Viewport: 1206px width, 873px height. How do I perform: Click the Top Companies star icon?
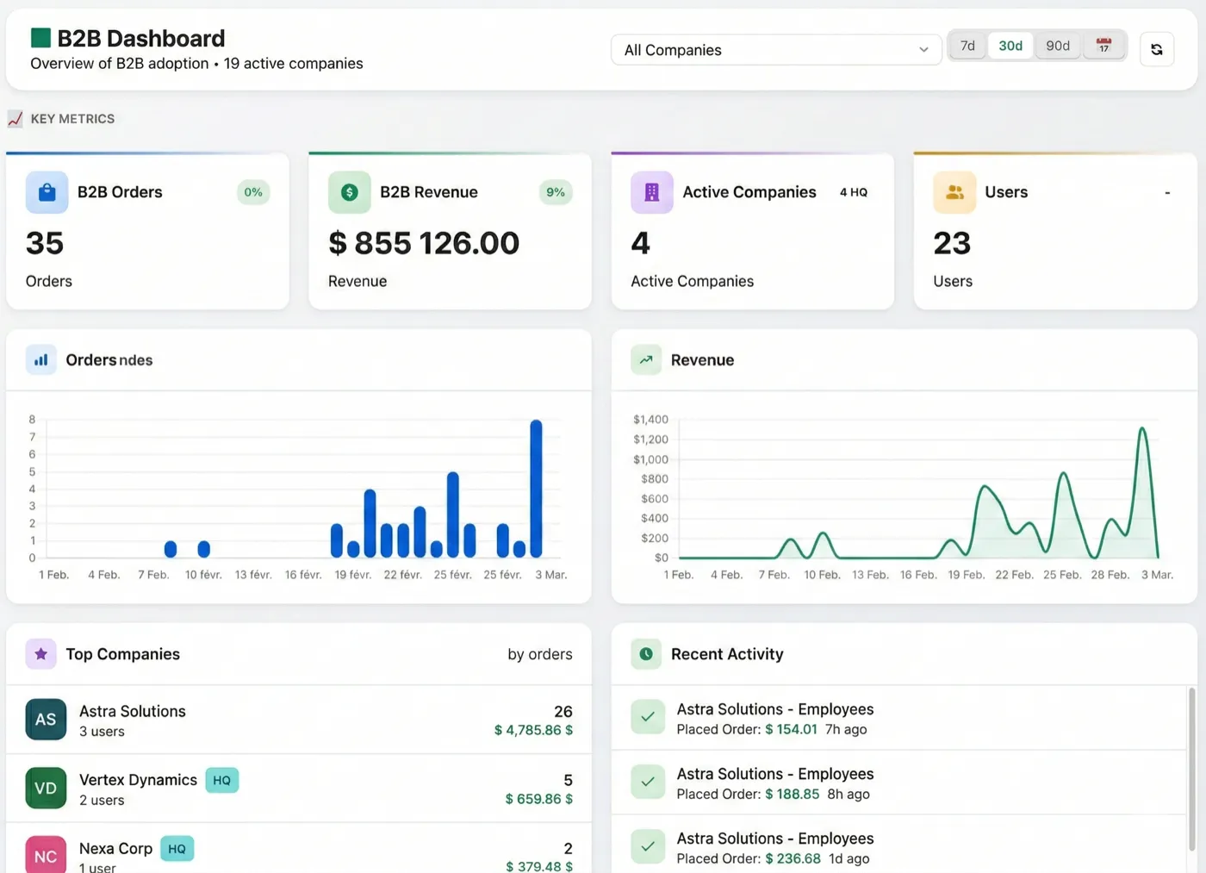point(40,654)
